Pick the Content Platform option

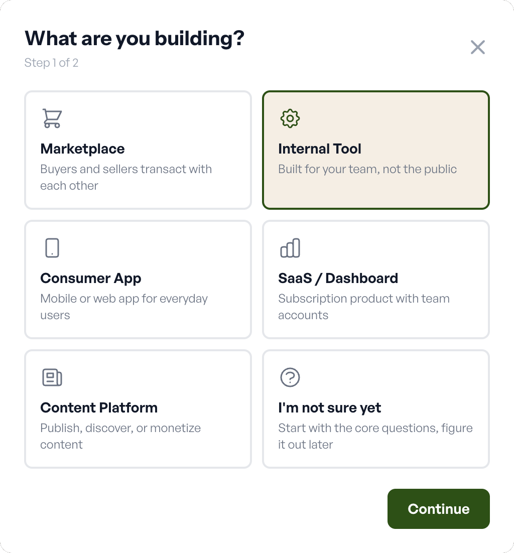tap(138, 408)
